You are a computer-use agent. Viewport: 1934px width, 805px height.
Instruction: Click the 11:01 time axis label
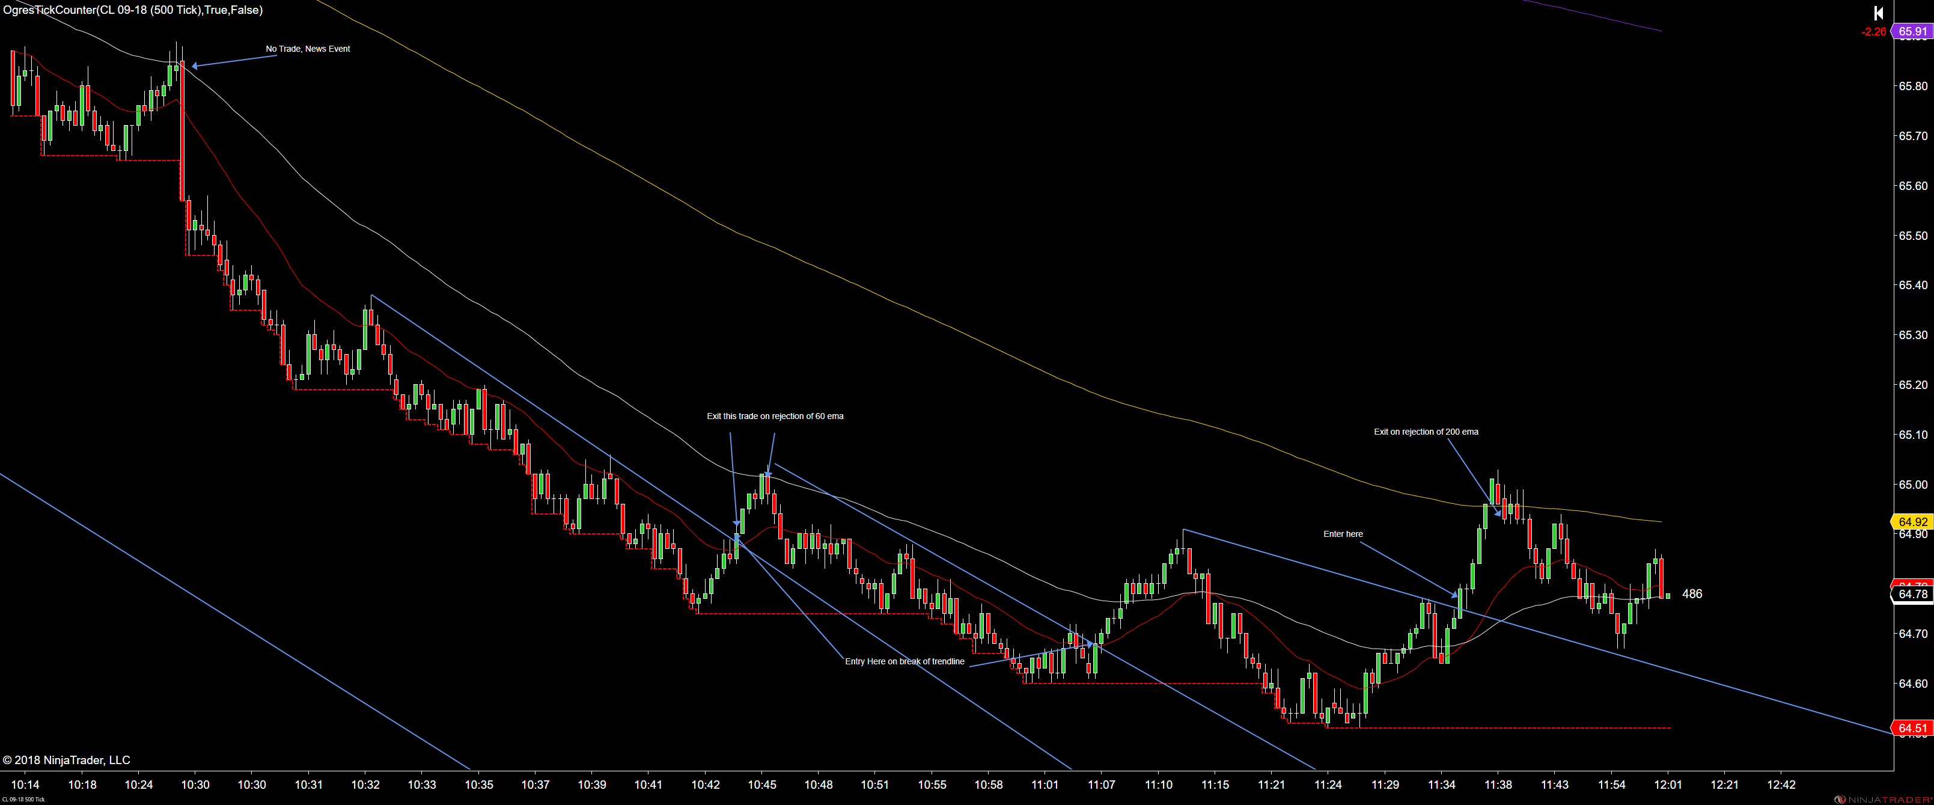1045,785
